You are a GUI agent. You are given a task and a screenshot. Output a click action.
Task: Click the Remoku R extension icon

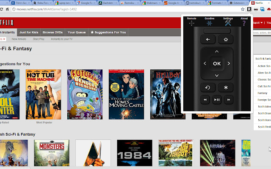click(249, 9)
